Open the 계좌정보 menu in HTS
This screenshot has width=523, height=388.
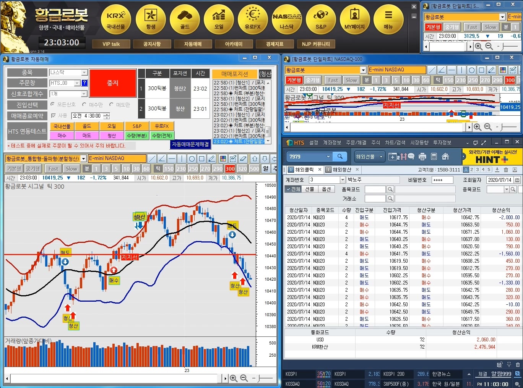tap(332, 142)
